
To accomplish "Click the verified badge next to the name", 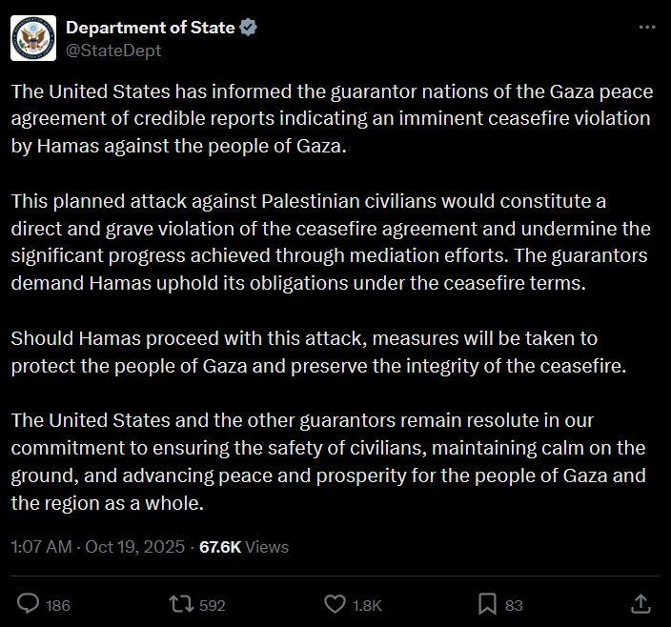I will tap(248, 28).
